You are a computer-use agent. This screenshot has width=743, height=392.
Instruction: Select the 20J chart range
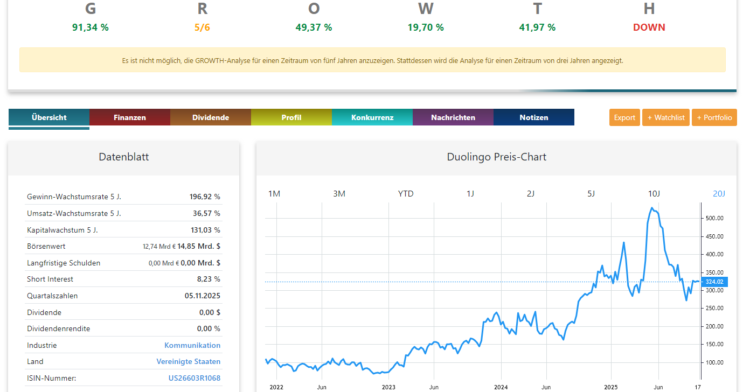click(x=719, y=194)
